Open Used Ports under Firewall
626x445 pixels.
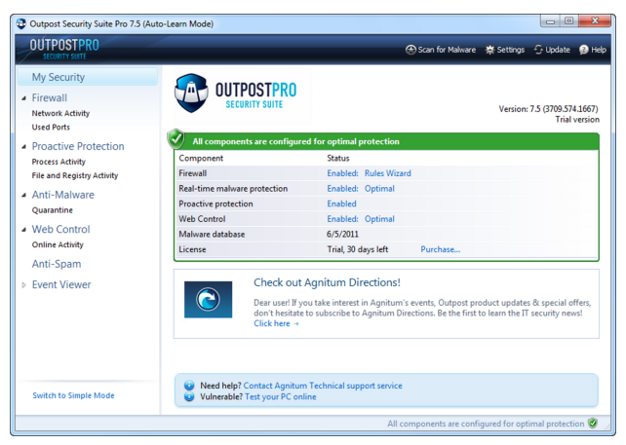(x=51, y=128)
